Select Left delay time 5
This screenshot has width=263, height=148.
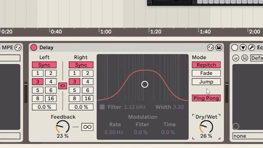pyautogui.click(x=38, y=90)
